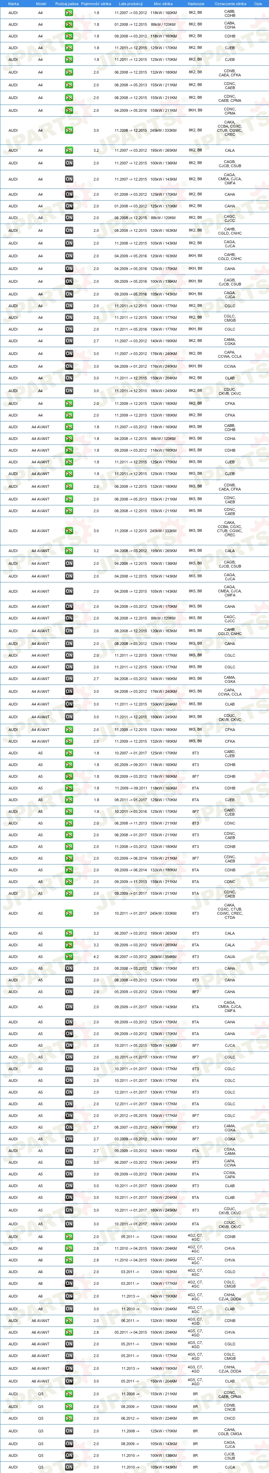Click the diesel ON icon for A5 01.2012 -> 05.2015
This screenshot has width=269, height=1473.
tap(69, 1116)
